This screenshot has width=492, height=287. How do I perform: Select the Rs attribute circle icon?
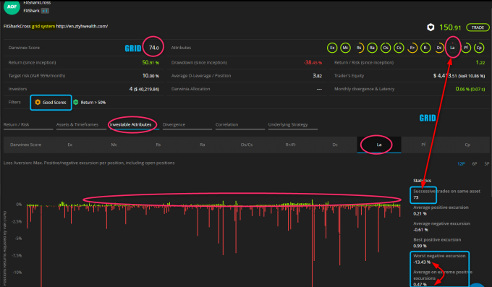[x=359, y=48]
